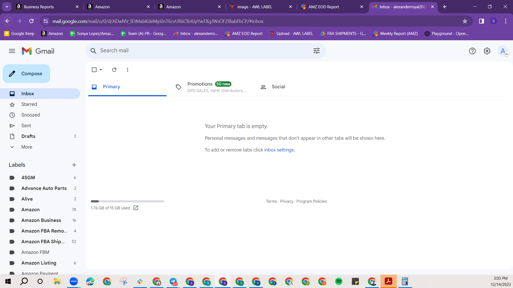This screenshot has width=513, height=288.
Task: Open the Weekly Report (AMZ) bookmark
Action: [395, 34]
